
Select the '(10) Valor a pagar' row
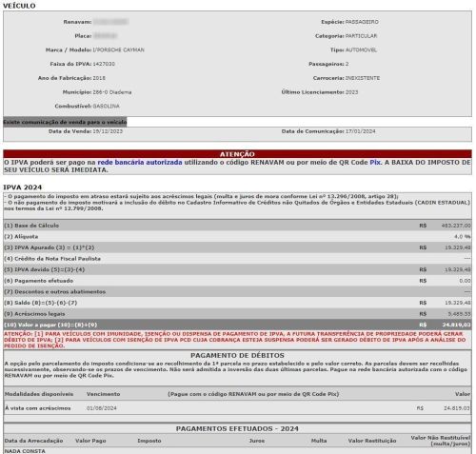(x=237, y=325)
